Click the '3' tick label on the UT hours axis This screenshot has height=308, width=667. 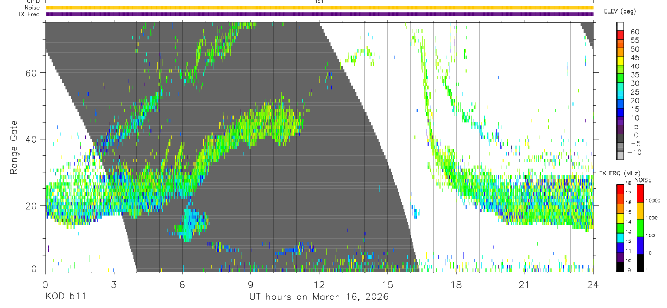tap(114, 285)
